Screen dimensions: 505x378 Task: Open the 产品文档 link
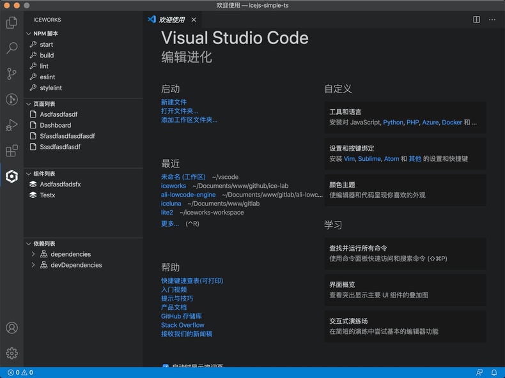pyautogui.click(x=174, y=307)
